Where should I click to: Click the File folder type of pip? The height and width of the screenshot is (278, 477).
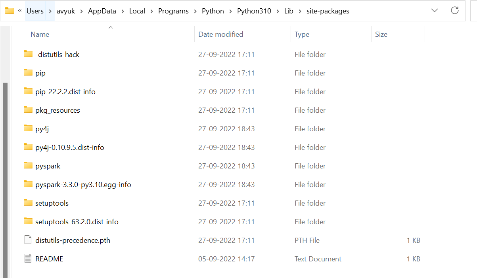coord(310,73)
